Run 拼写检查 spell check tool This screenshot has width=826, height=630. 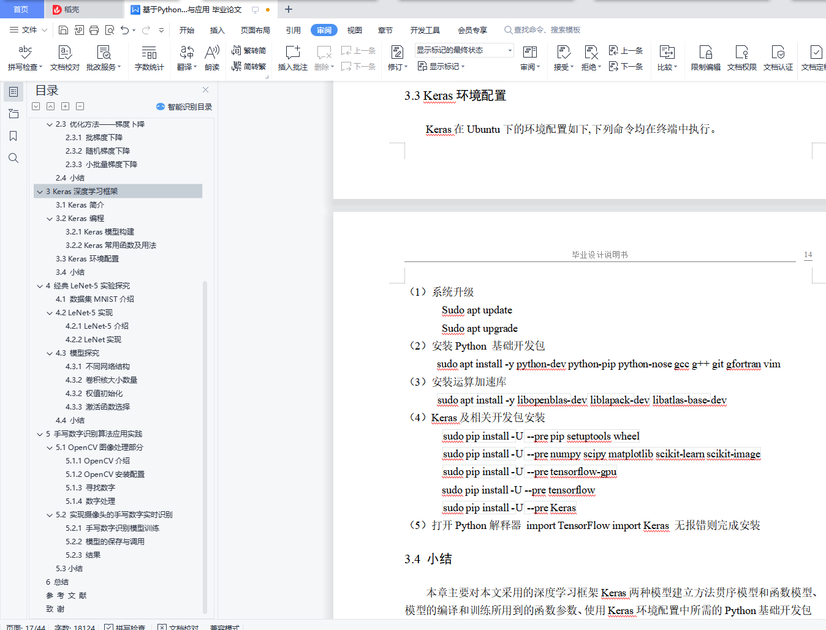25,58
